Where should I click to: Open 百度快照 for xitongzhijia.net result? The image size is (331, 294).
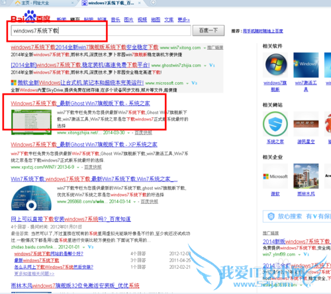[144, 132]
